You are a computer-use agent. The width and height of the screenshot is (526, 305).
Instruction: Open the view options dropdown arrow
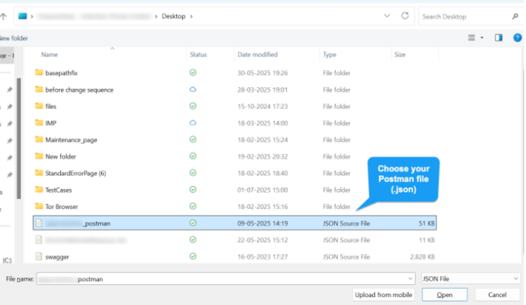point(482,38)
